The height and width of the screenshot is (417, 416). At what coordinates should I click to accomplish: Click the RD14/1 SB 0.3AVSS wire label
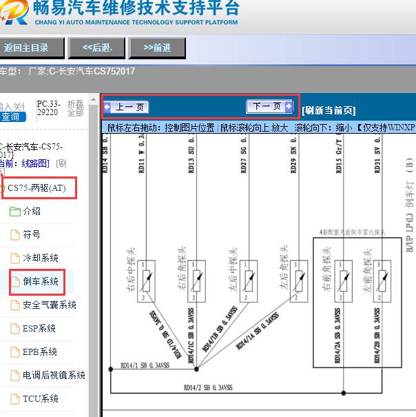point(145,365)
